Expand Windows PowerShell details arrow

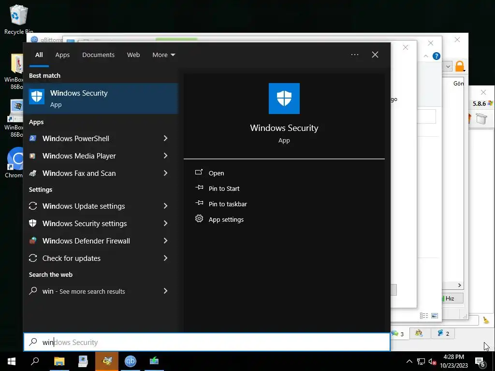coord(165,138)
